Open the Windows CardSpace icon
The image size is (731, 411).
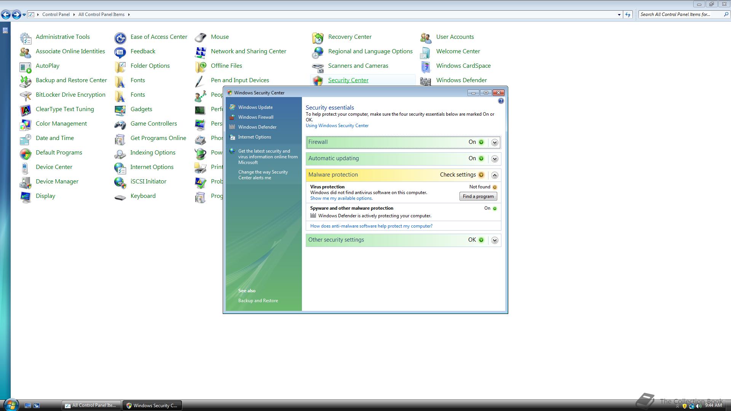tap(426, 66)
